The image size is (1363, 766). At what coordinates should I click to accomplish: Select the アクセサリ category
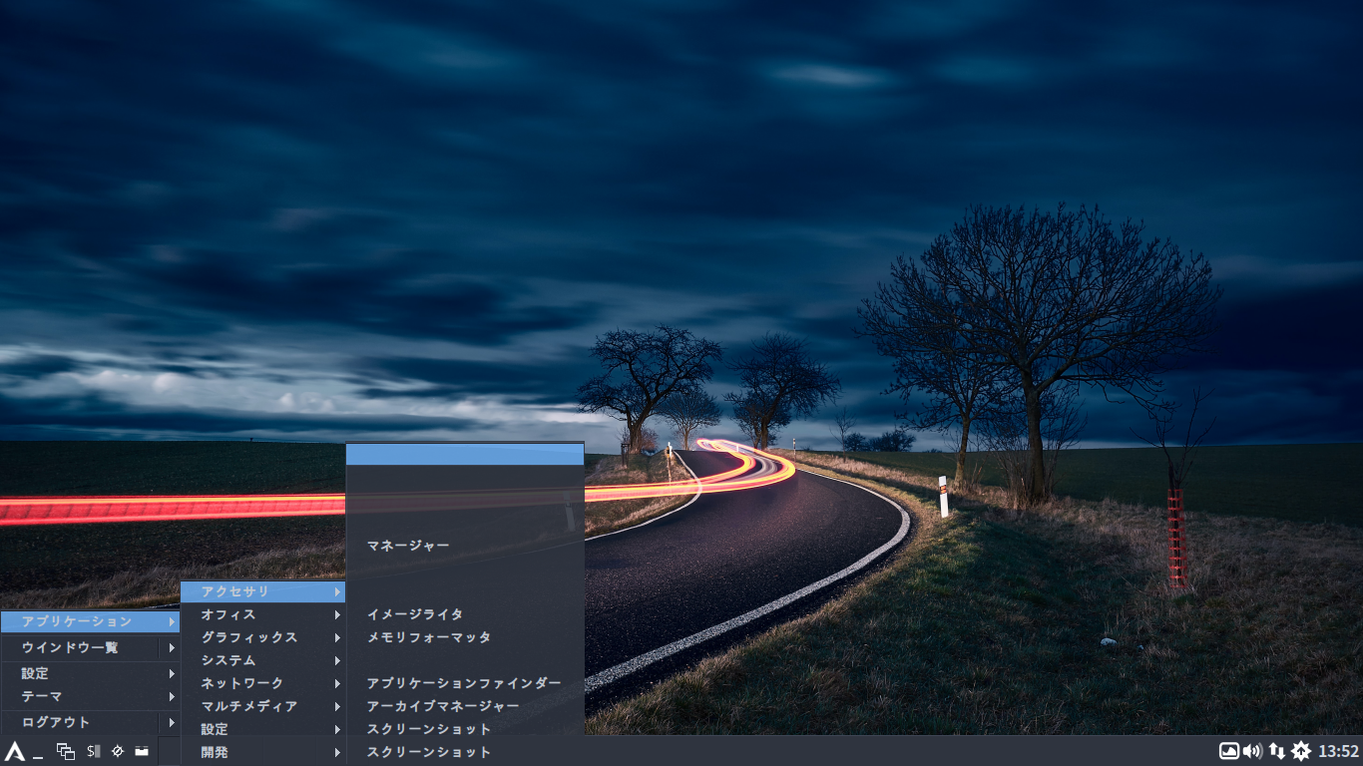(263, 591)
